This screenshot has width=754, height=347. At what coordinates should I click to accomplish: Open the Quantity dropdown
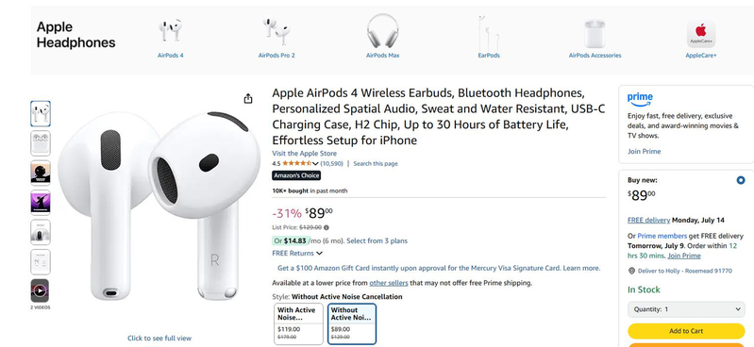[686, 309]
